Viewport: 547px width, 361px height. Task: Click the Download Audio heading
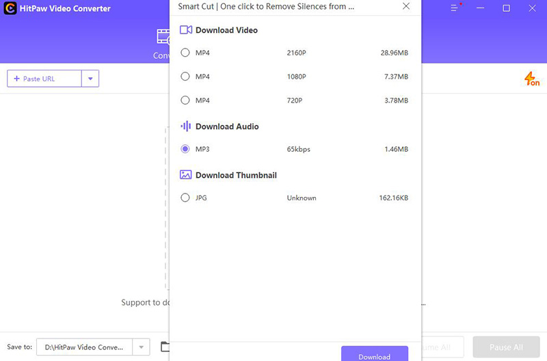tap(227, 126)
